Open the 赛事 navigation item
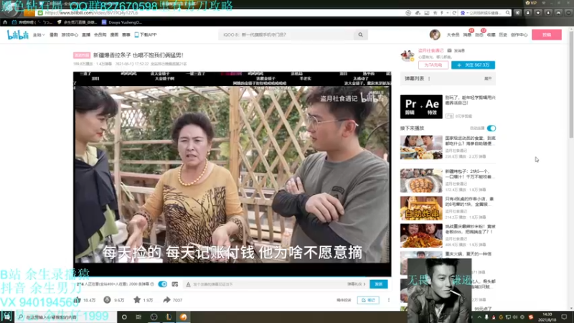This screenshot has height=323, width=574. [126, 34]
